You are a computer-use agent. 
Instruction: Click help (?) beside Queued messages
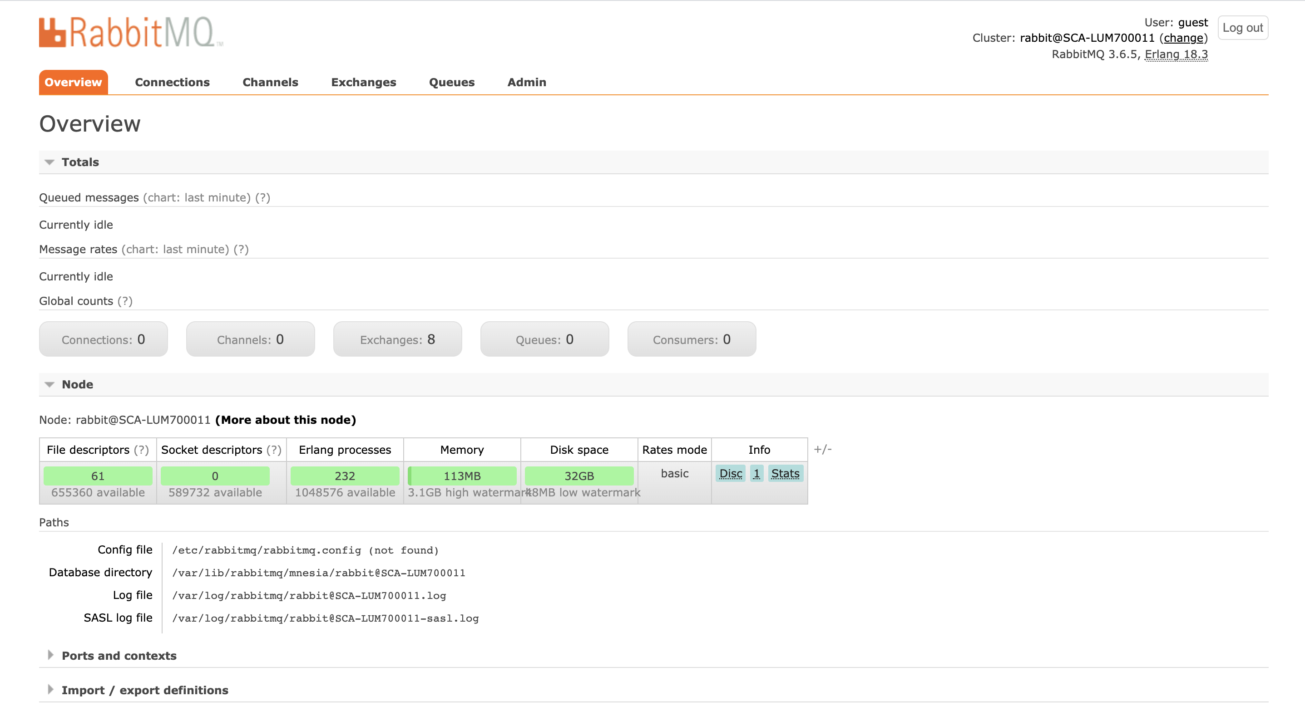[x=262, y=197]
